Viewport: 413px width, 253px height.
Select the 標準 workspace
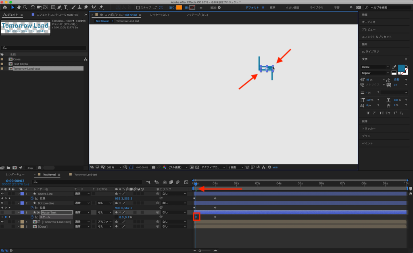coord(273,8)
